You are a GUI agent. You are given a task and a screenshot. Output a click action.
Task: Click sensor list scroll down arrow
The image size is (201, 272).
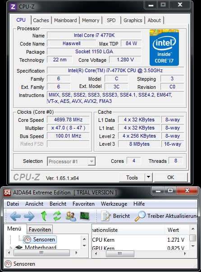193,246
